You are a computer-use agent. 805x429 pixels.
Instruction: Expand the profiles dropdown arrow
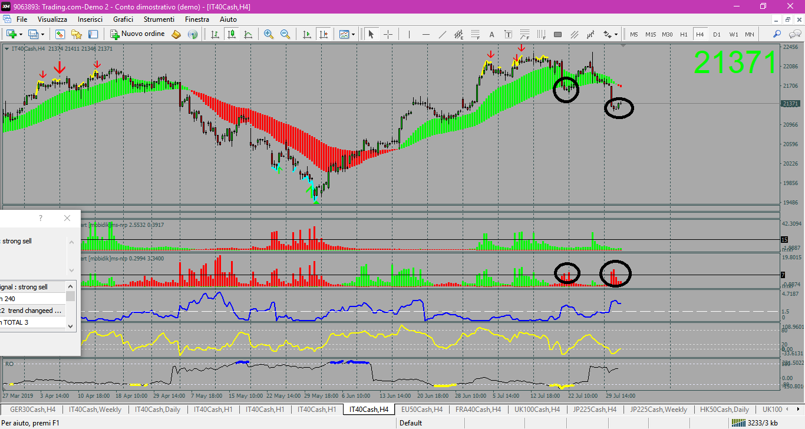pos(42,34)
